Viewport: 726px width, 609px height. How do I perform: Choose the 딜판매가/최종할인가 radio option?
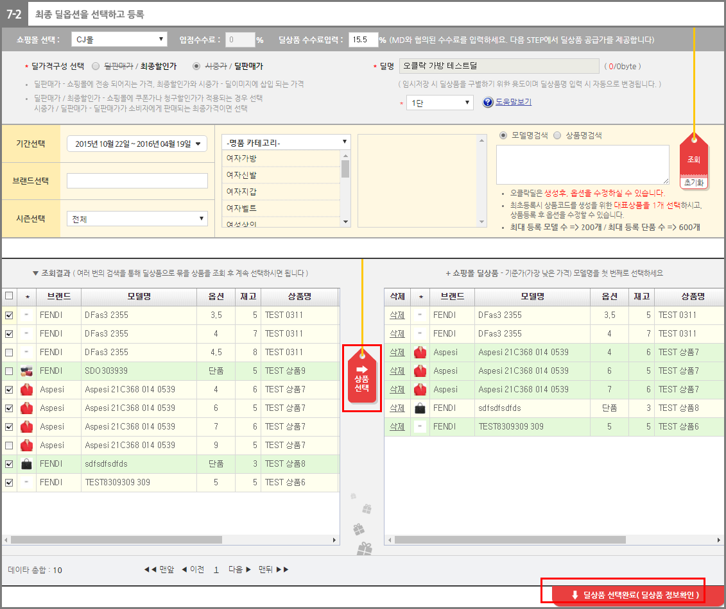pyautogui.click(x=96, y=66)
